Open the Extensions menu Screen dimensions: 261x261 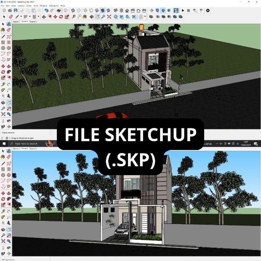point(54,6)
